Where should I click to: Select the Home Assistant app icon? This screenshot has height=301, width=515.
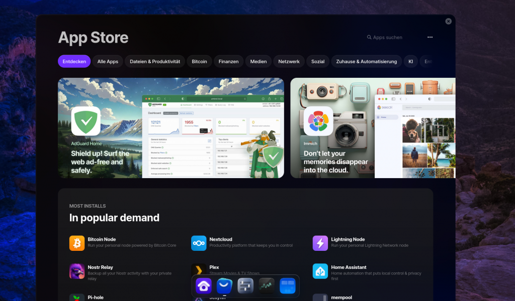click(320, 271)
